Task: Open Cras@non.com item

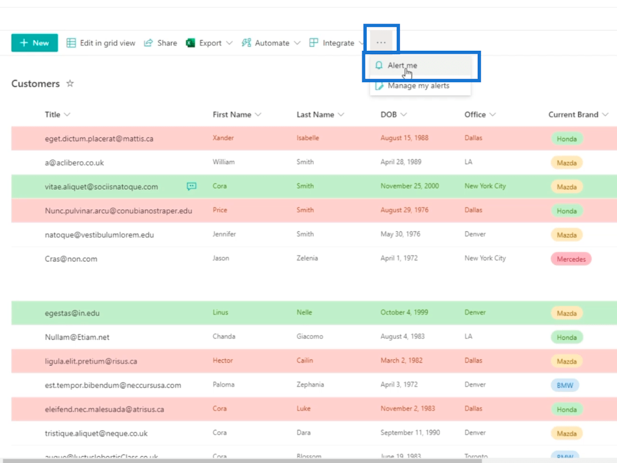Action: coord(71,259)
